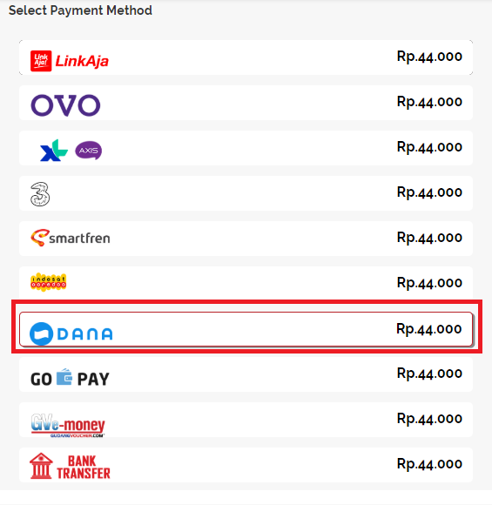Click the LinkAja Rp.44.000 price
Image resolution: width=492 pixels, height=505 pixels.
click(429, 57)
